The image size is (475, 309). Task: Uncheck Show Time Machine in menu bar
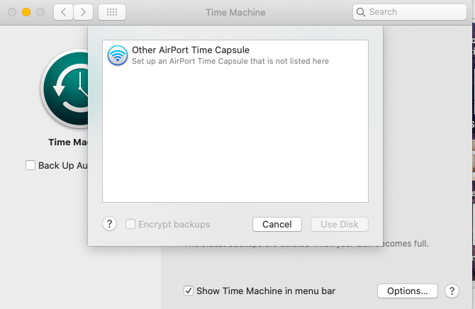[189, 291]
